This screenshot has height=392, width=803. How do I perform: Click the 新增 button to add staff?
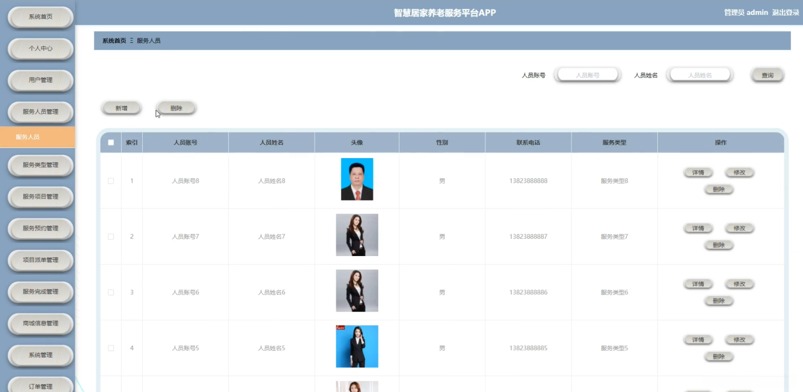122,108
